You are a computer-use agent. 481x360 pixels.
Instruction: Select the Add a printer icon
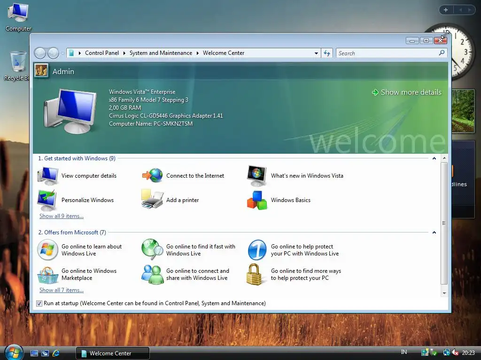tap(153, 199)
